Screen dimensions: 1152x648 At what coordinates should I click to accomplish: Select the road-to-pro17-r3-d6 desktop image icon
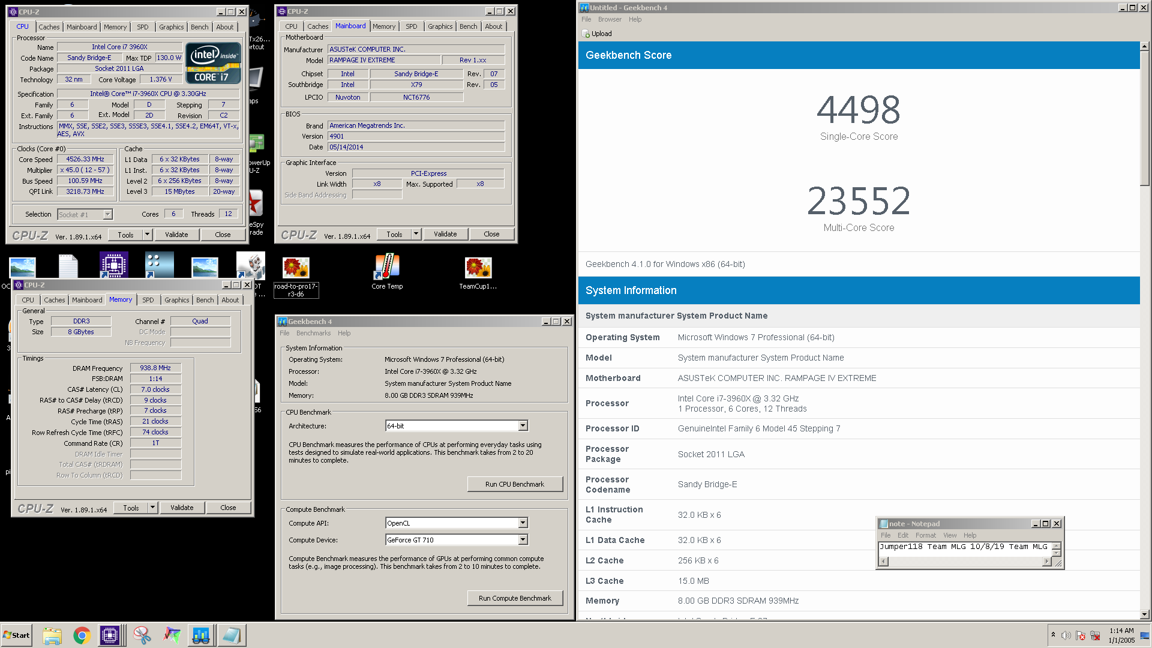click(296, 268)
